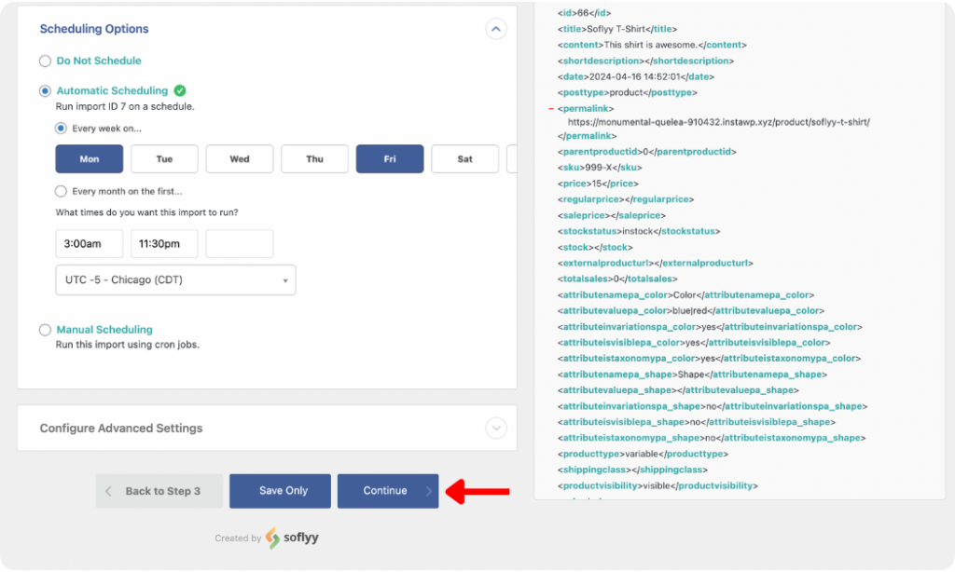Viewport: 955px width, 572px height.
Task: Click the Configure Advanced Settings heading
Action: (121, 429)
